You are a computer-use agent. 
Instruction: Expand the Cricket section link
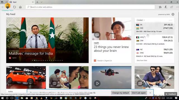point(140,20)
